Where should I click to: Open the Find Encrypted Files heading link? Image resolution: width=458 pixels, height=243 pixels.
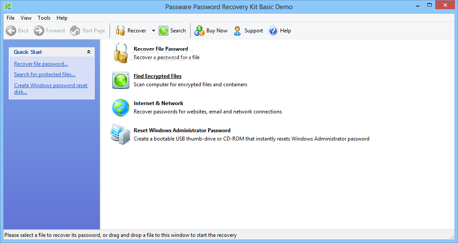point(158,76)
